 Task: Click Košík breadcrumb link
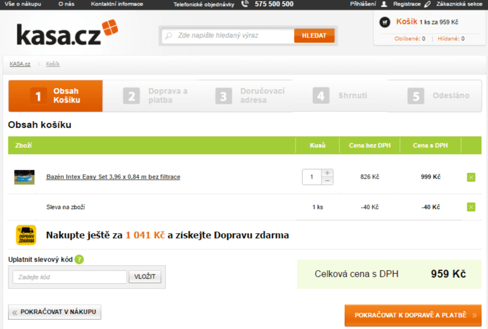(53, 64)
